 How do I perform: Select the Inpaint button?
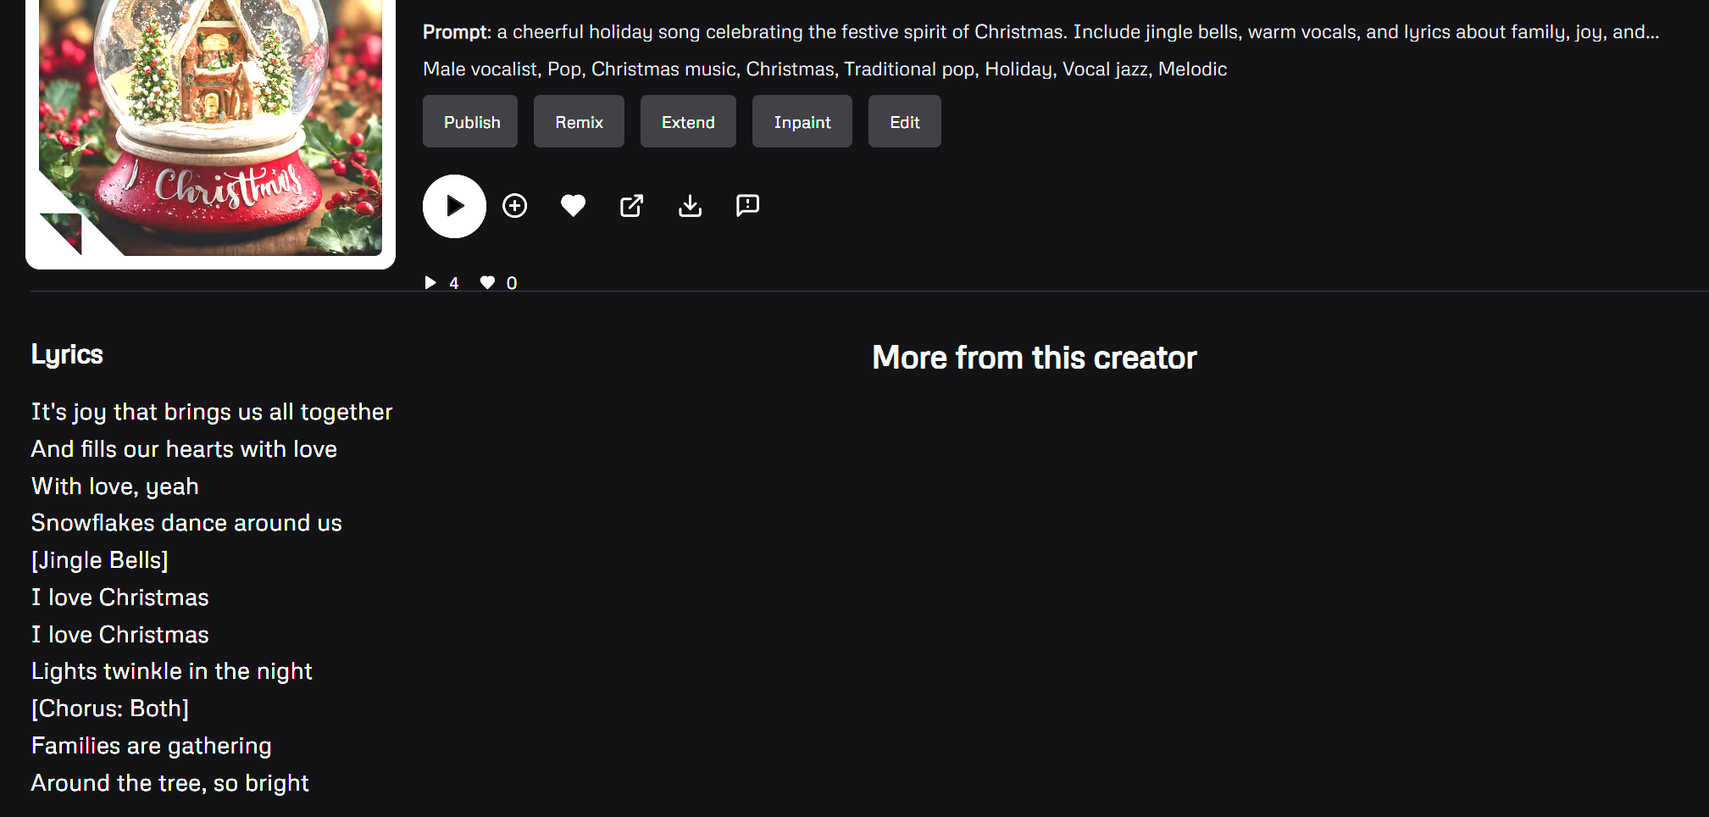802,122
